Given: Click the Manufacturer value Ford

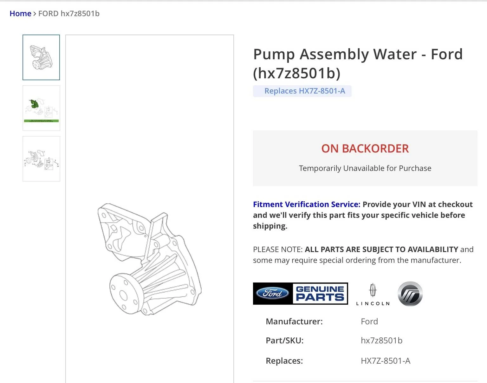Looking at the screenshot, I should coord(369,321).
